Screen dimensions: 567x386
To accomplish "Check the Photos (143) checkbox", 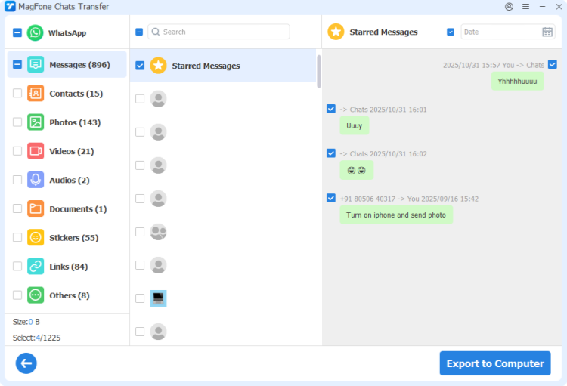I will pyautogui.click(x=17, y=122).
